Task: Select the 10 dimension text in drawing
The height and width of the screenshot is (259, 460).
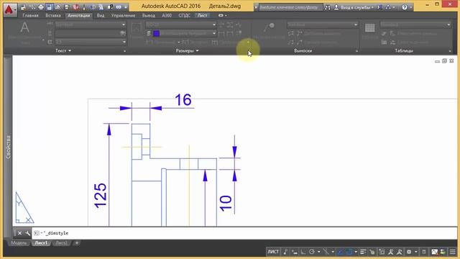Action: 226,204
